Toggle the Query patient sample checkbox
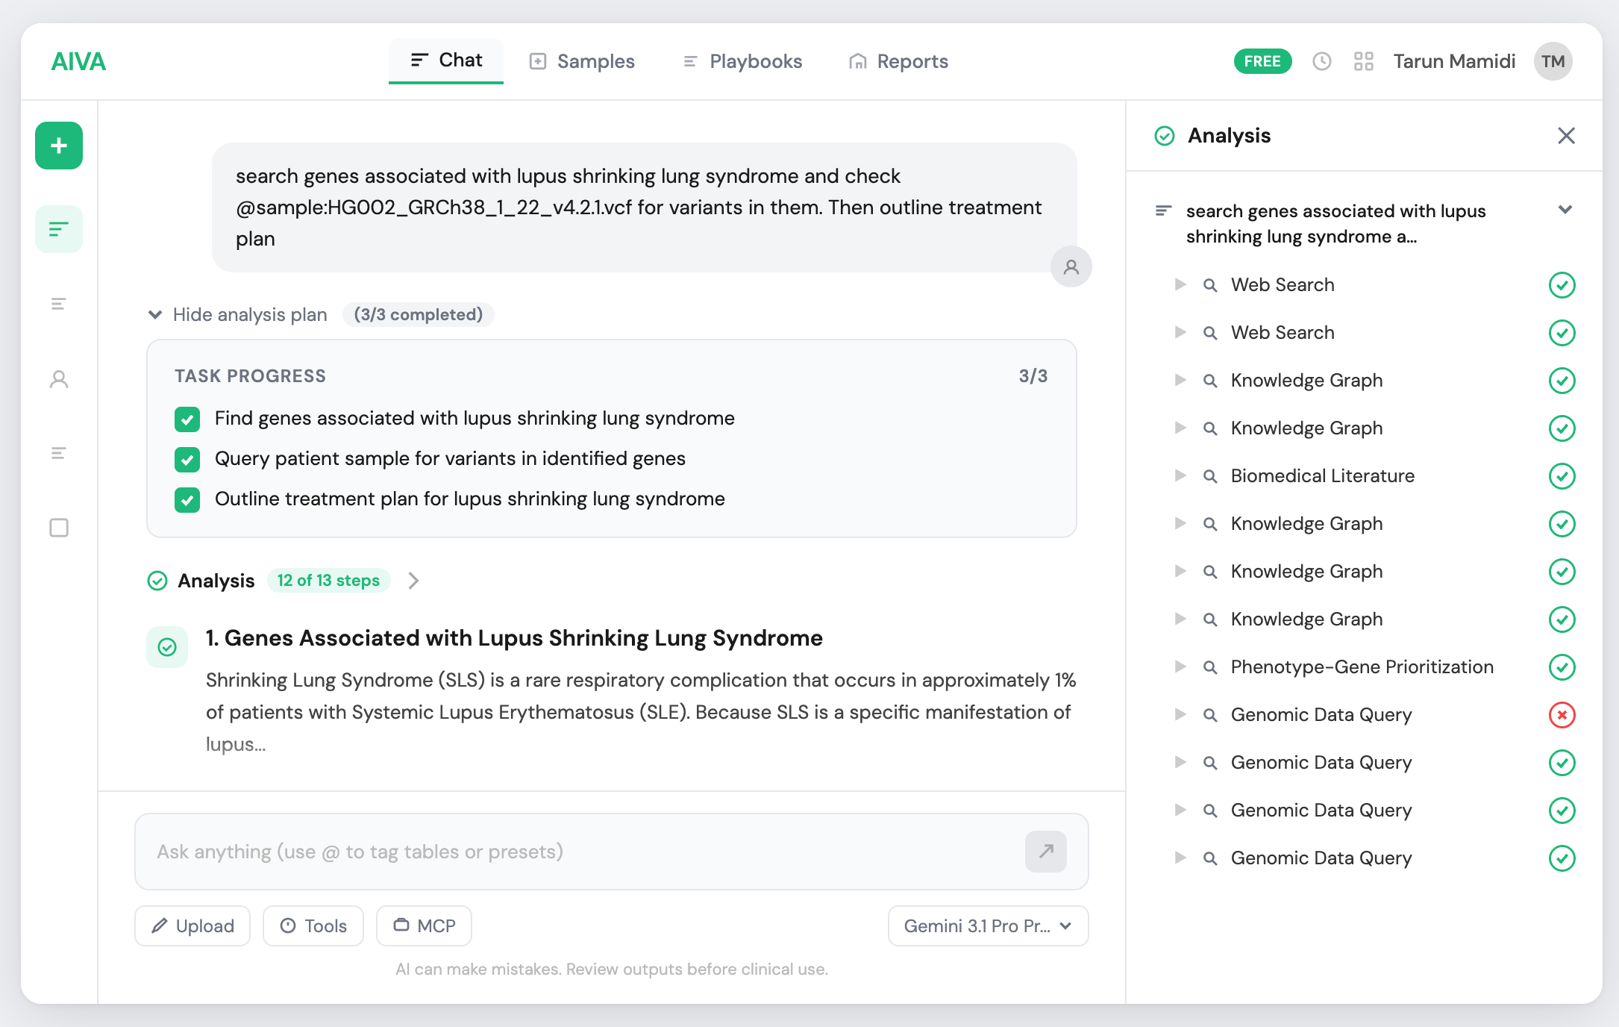The width and height of the screenshot is (1619, 1027). pos(187,460)
